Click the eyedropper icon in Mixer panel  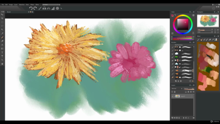(213, 40)
